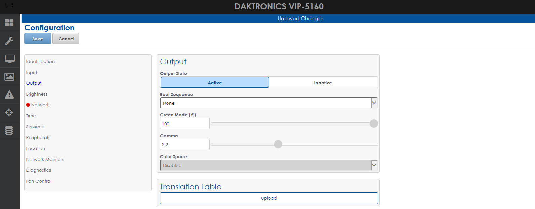Click the Gamma slider handle
Screen dimensions: 535x209
pyautogui.click(x=278, y=144)
